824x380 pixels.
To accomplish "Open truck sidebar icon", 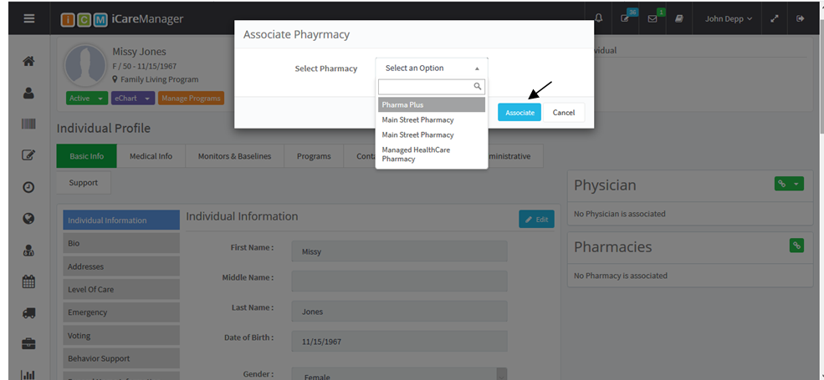I will click(x=28, y=313).
